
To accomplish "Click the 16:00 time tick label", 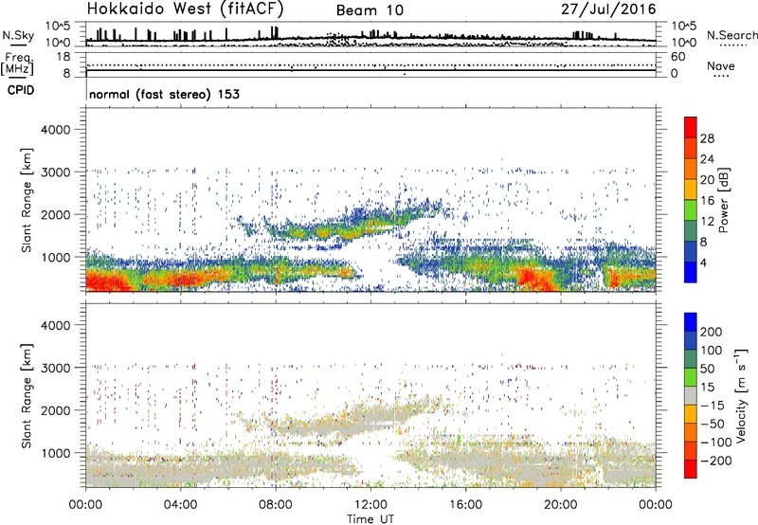I will (465, 505).
